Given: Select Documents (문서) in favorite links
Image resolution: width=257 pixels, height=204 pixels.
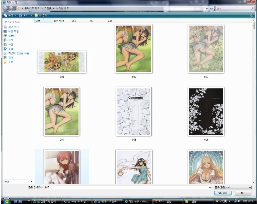Looking at the screenshot, I should point(10,40).
